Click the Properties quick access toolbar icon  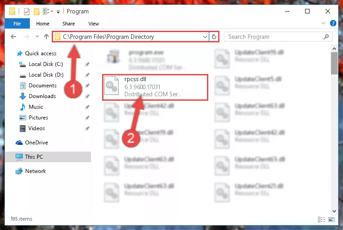pyautogui.click(x=27, y=12)
